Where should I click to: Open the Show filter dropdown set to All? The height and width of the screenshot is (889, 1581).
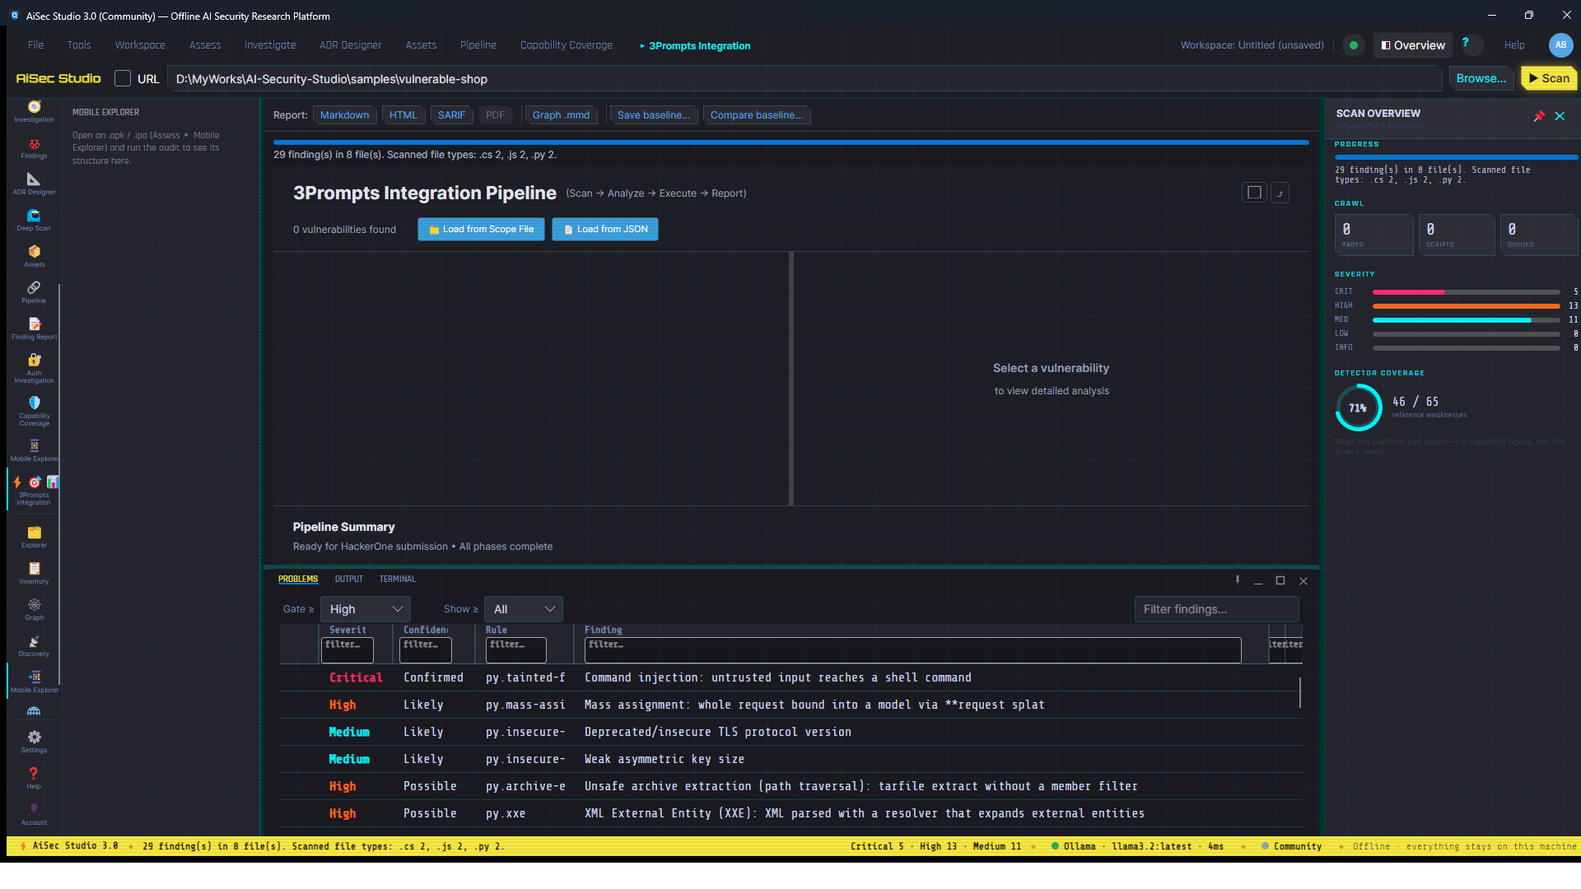(524, 609)
